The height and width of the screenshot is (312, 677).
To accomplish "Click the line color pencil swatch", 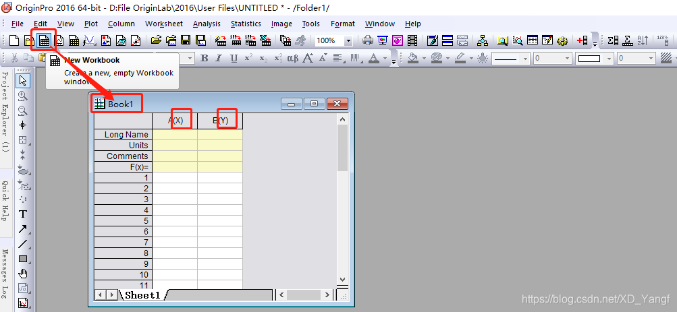I will [x=461, y=58].
